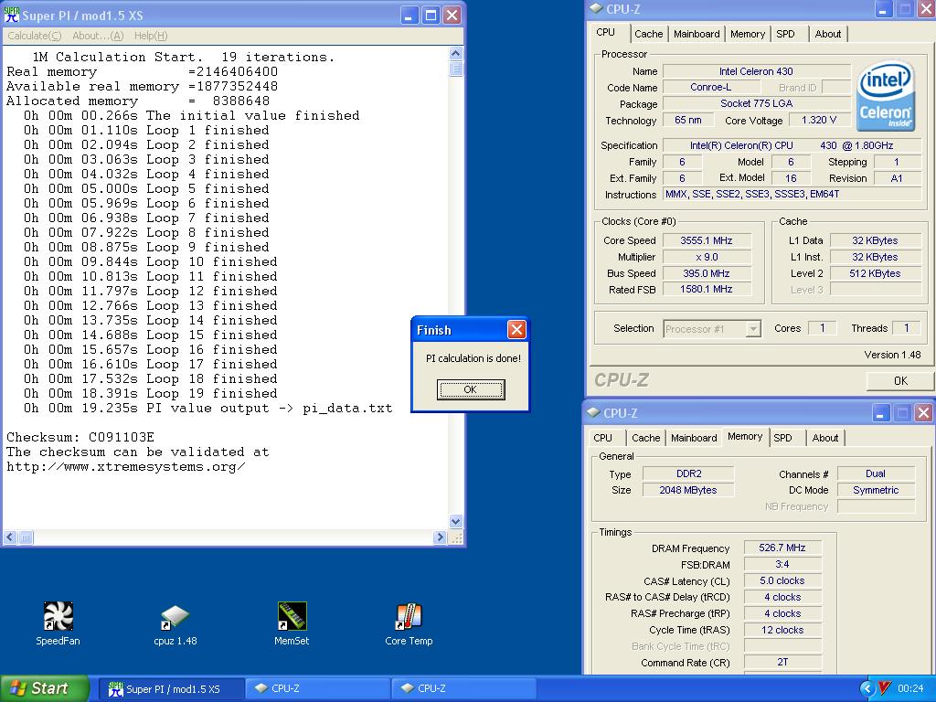Click the Channels value Dual
Image resolution: width=936 pixels, height=702 pixels.
coord(875,473)
